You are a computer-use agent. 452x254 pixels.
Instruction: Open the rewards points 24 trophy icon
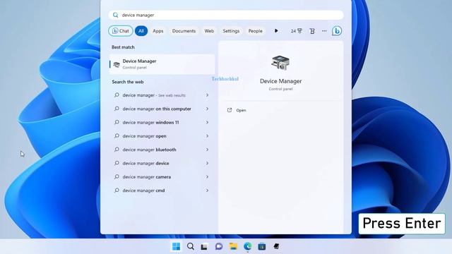(x=297, y=31)
